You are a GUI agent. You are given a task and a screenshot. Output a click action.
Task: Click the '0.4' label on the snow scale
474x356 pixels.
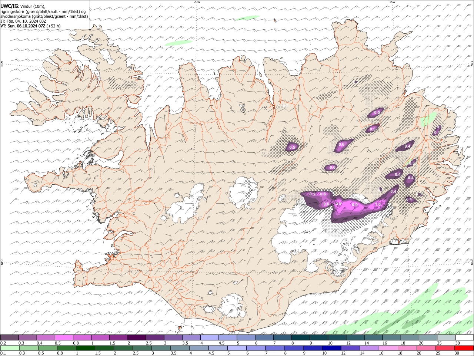point(40,343)
